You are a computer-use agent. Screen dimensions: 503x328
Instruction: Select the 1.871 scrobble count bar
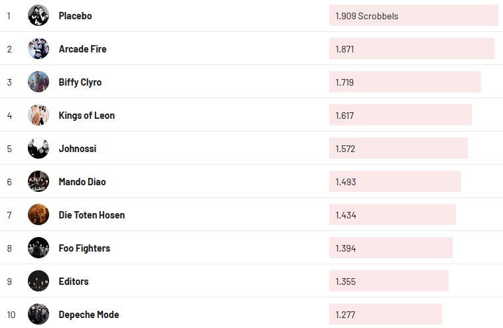pyautogui.click(x=411, y=48)
